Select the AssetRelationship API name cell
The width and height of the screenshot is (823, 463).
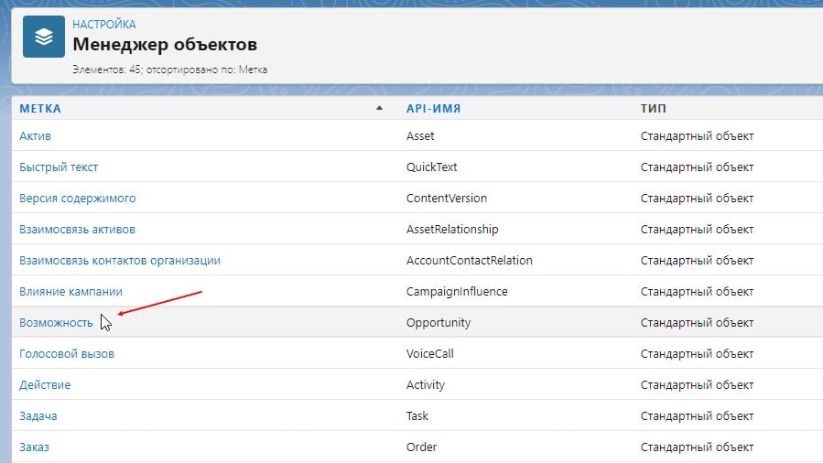(452, 229)
